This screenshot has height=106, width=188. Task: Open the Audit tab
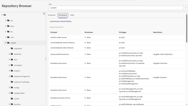(x=72, y=15)
